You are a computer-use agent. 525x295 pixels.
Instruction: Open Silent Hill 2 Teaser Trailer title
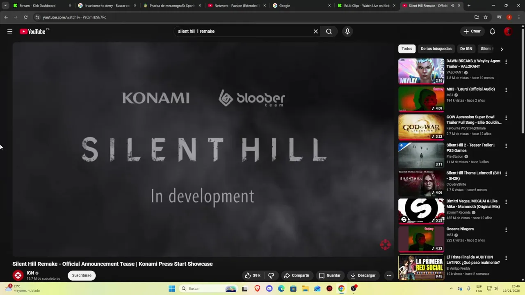470,147
